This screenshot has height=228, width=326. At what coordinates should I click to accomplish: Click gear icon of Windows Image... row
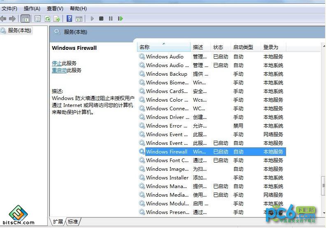pyautogui.click(x=142, y=169)
